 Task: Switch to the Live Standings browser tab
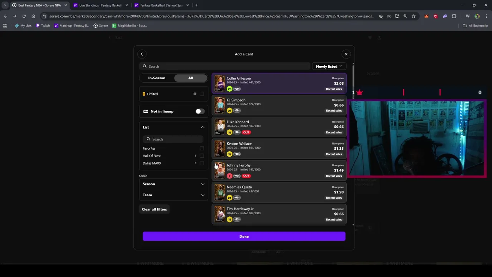(100, 5)
